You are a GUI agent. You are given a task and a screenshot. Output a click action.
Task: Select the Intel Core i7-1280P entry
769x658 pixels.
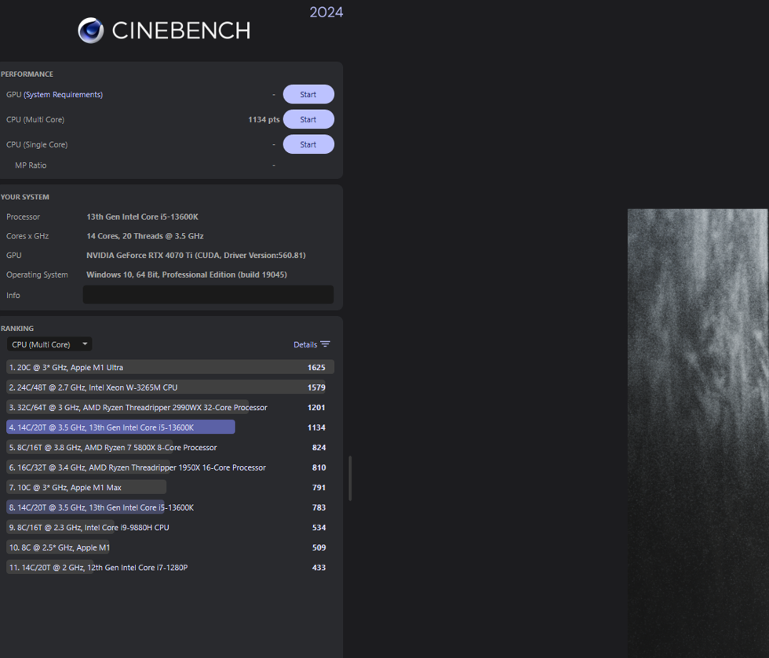point(170,568)
